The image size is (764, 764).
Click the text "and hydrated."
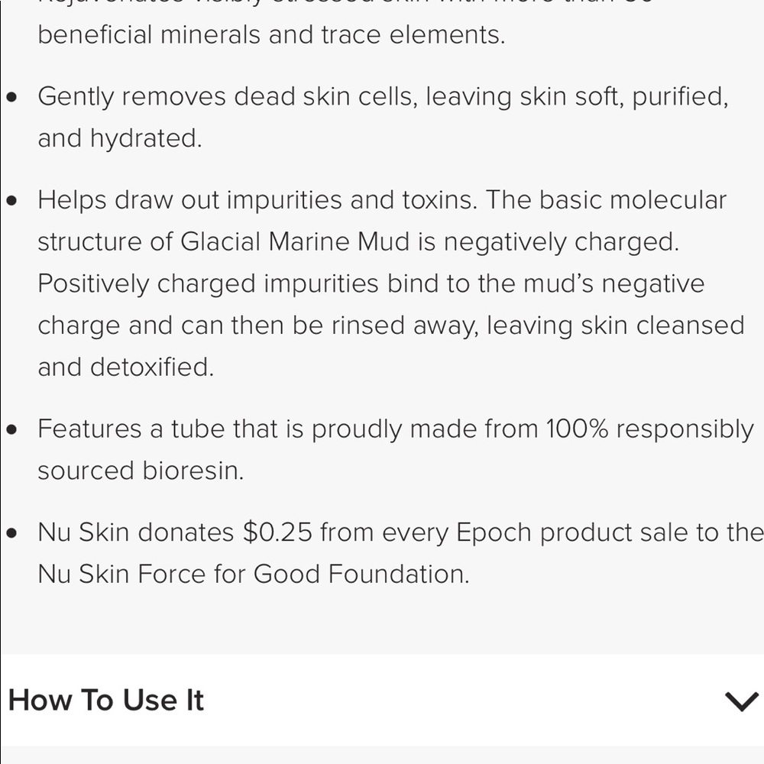pos(120,138)
